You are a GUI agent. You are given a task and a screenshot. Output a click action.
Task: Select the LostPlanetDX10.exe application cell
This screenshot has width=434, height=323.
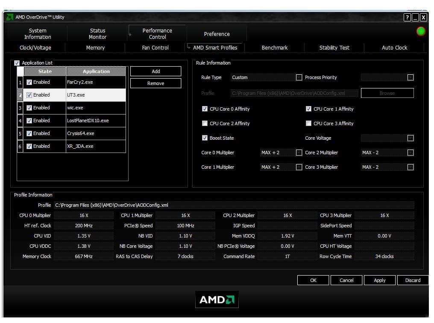(x=96, y=120)
